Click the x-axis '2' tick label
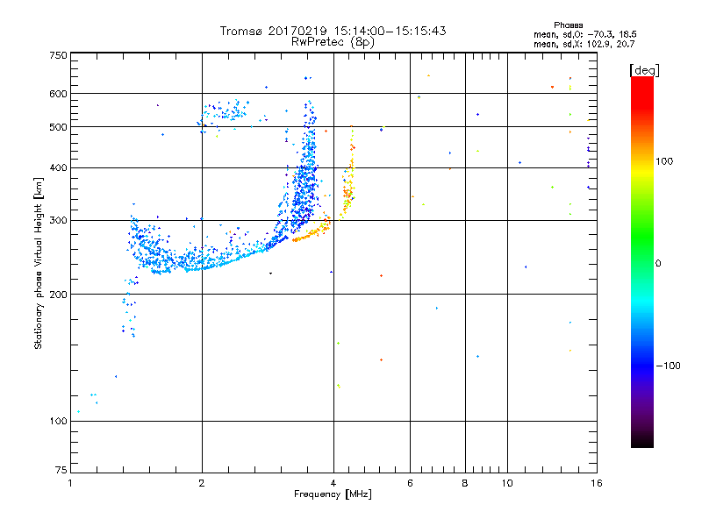This screenshot has width=702, height=526. point(202,483)
